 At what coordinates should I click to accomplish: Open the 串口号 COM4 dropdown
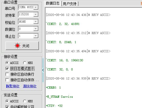(x=36, y=7)
